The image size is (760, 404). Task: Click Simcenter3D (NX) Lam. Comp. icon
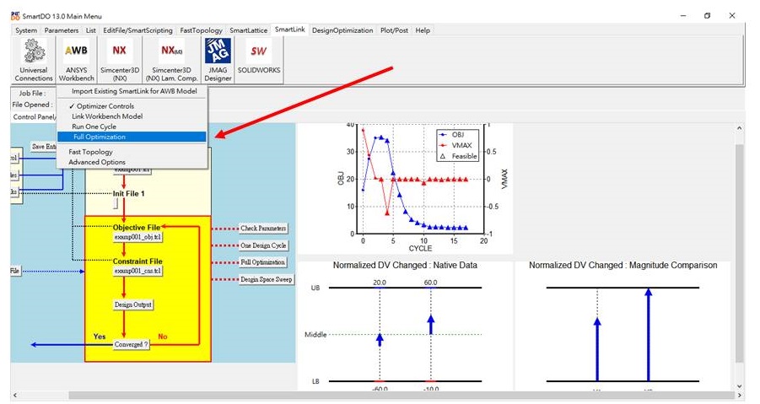(x=172, y=52)
